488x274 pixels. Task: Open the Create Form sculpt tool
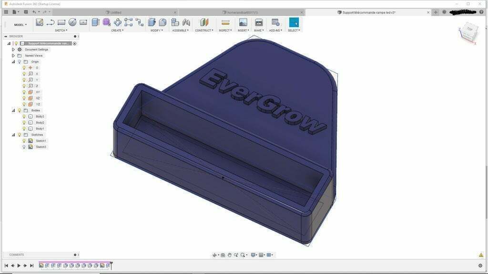[106, 22]
